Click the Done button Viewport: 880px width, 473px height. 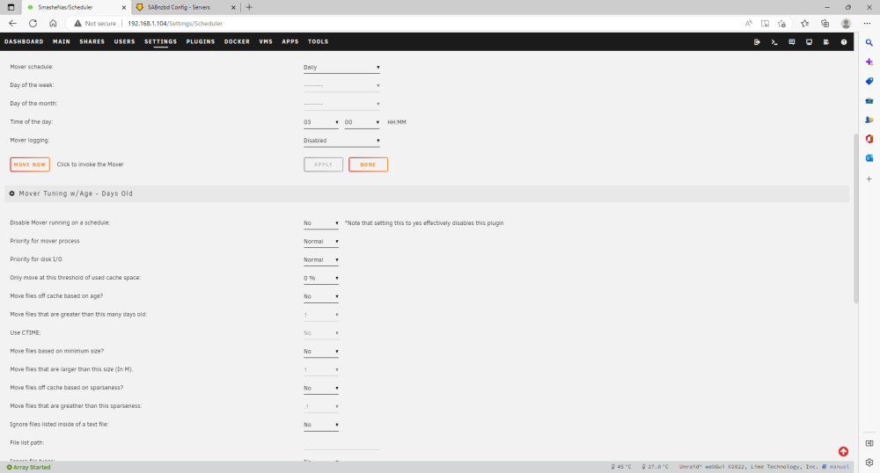[368, 164]
